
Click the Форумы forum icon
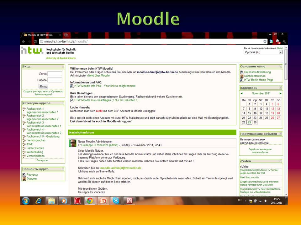(24, 179)
